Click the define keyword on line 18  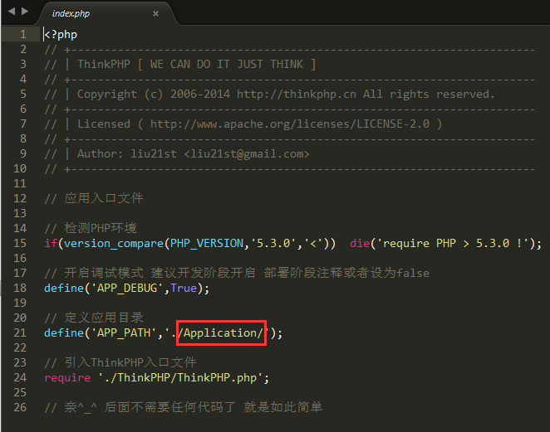64,288
